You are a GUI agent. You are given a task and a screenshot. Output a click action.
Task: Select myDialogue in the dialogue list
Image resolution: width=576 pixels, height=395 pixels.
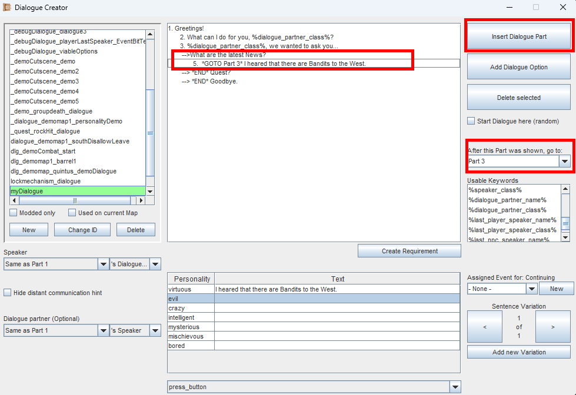click(x=76, y=191)
